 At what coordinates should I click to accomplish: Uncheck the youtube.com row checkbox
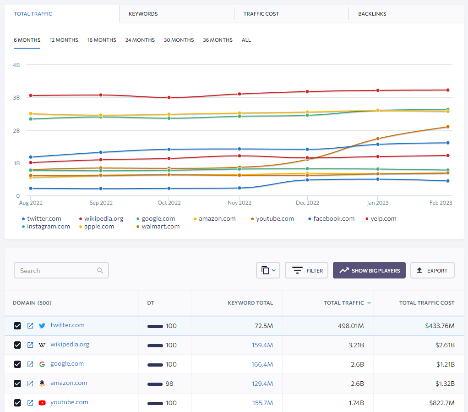pos(17,403)
